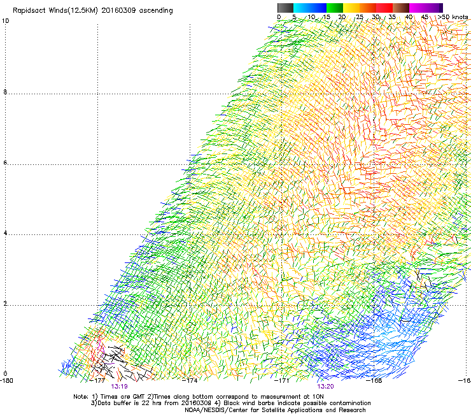The width and height of the screenshot is (471, 414).
Task: Click the orange 25-30 knots color segment
Action: (368, 8)
